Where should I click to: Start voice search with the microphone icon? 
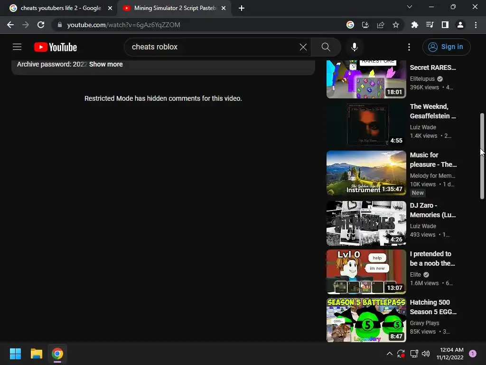point(354,47)
